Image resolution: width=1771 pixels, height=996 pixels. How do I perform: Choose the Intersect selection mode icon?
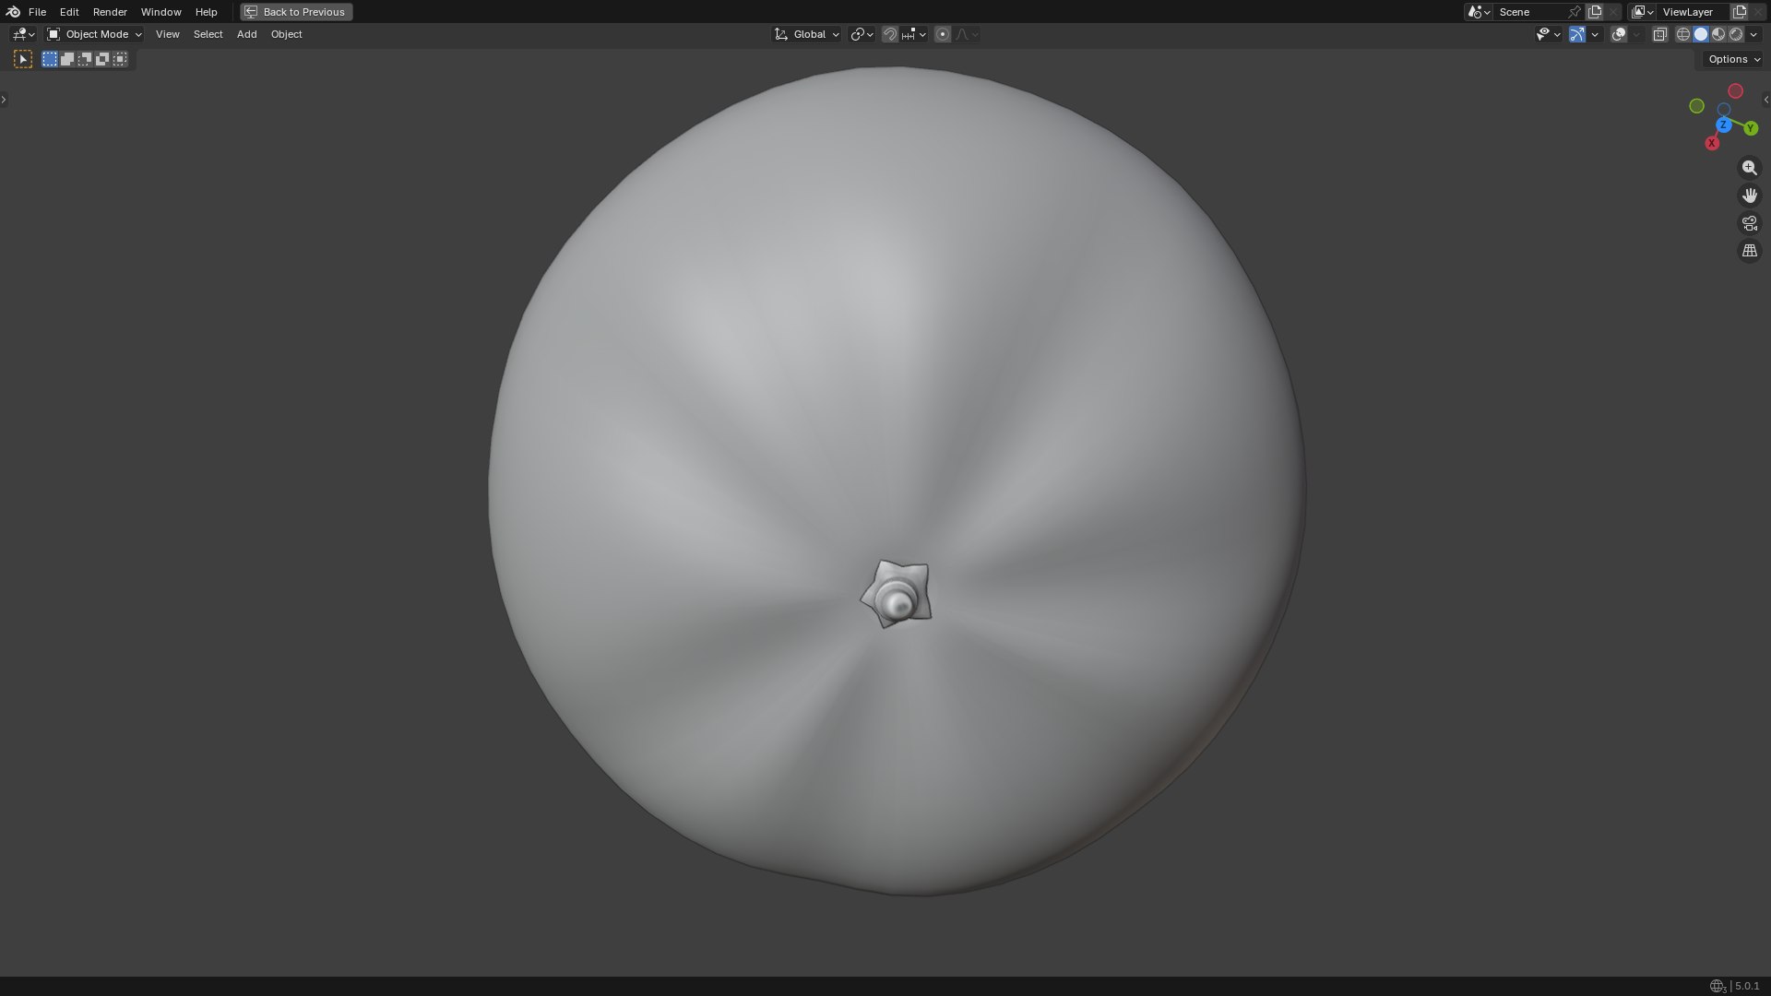click(120, 59)
